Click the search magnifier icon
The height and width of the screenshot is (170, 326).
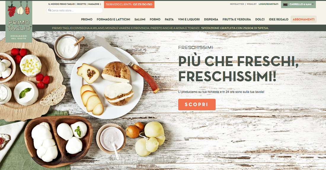pyautogui.click(x=49, y=10)
